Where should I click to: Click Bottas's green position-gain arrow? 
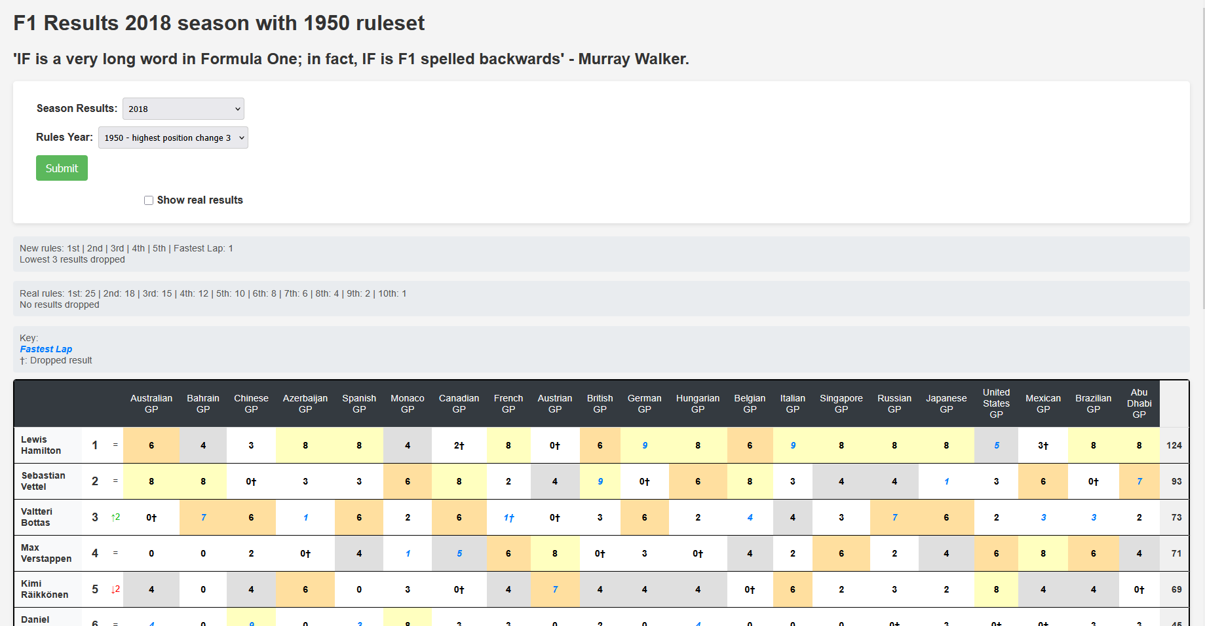[115, 517]
